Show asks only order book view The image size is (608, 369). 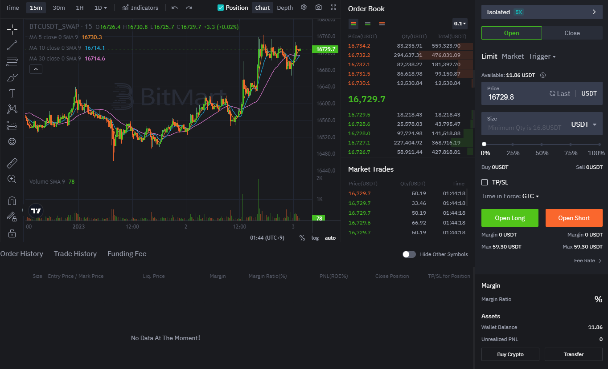[382, 24]
